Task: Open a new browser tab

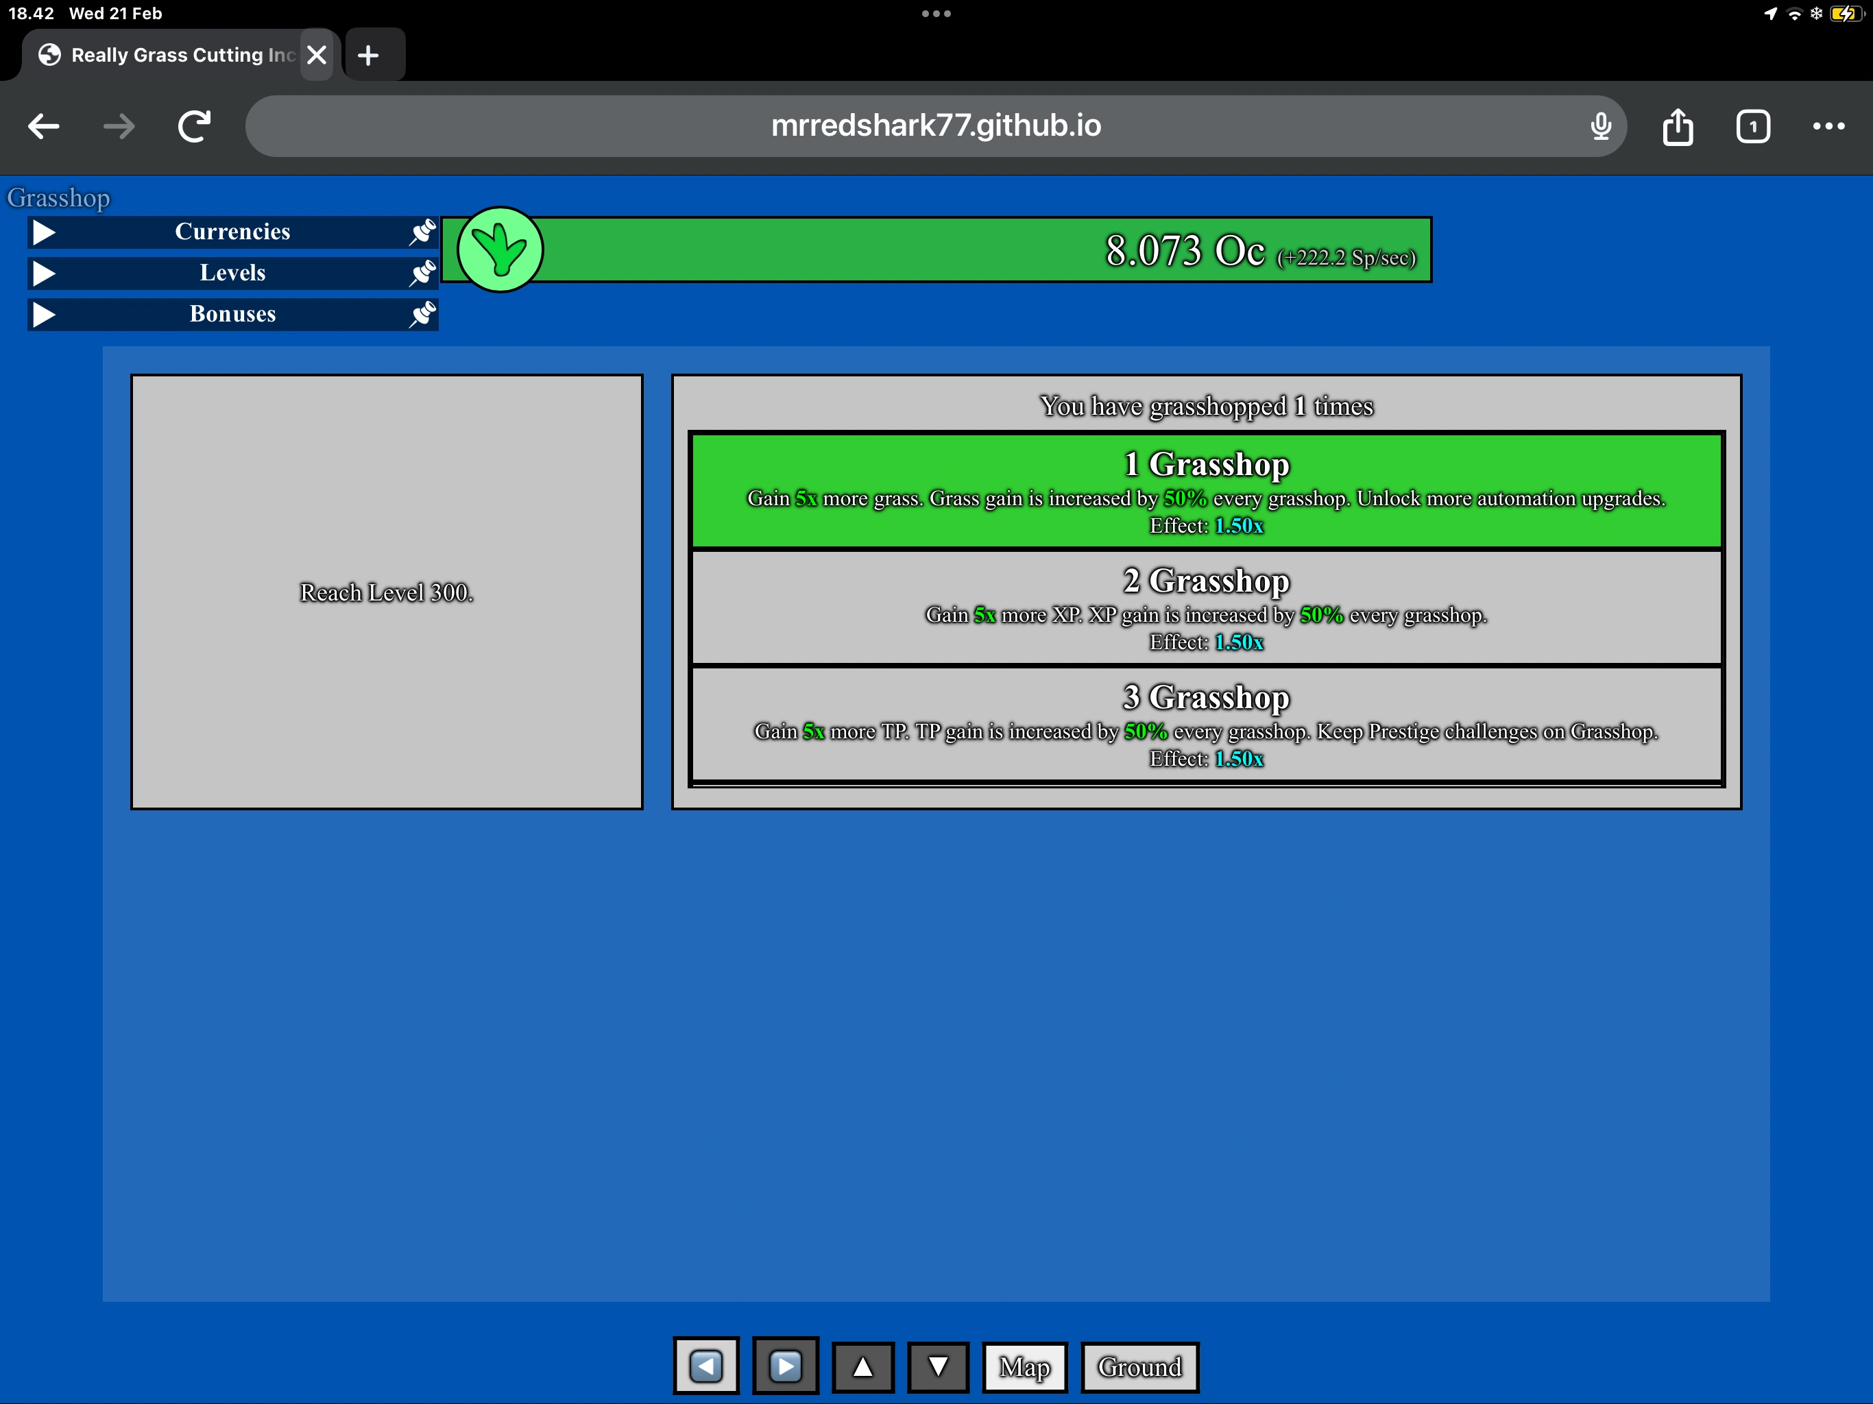Action: [x=367, y=56]
